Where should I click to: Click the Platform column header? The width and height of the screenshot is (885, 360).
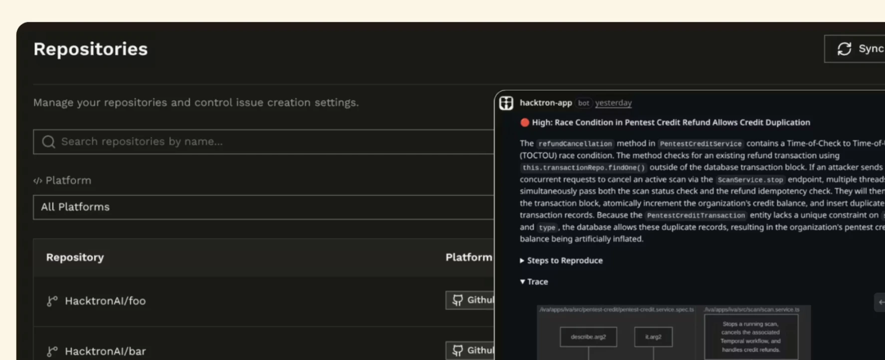point(468,257)
